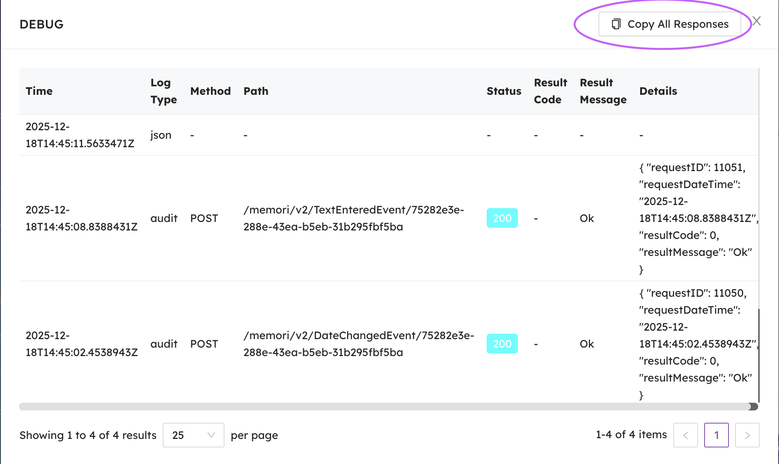Select page 1 in pagination
779x464 pixels.
pos(716,435)
